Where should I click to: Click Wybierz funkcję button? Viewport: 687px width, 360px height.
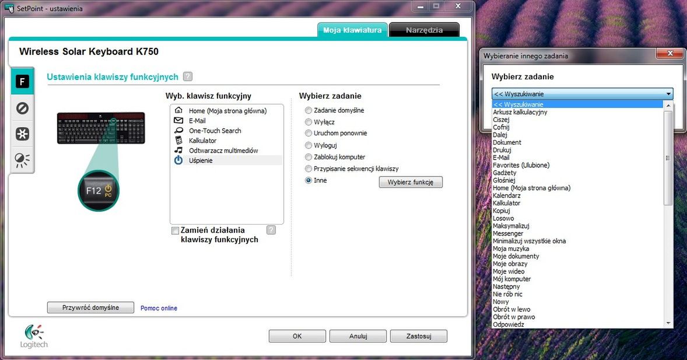click(411, 182)
